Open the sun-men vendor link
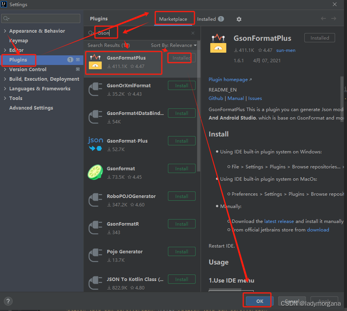 286,50
